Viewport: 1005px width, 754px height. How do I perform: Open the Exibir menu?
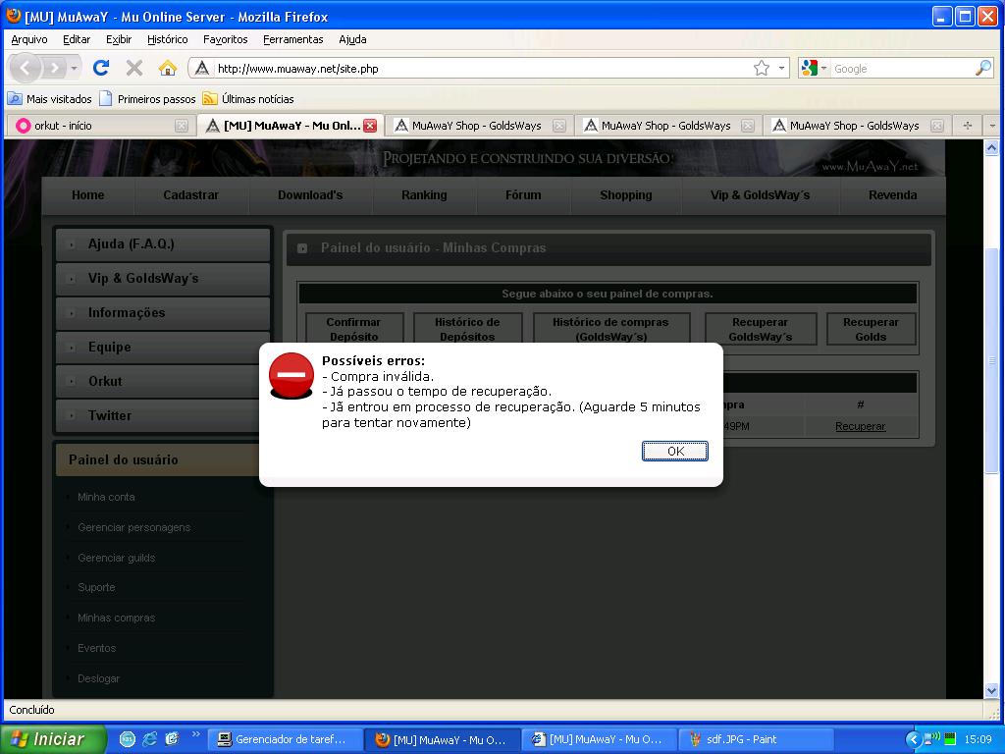coord(119,39)
